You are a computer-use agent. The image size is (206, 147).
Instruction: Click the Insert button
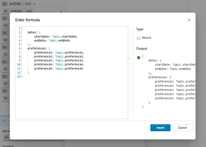[160, 128]
